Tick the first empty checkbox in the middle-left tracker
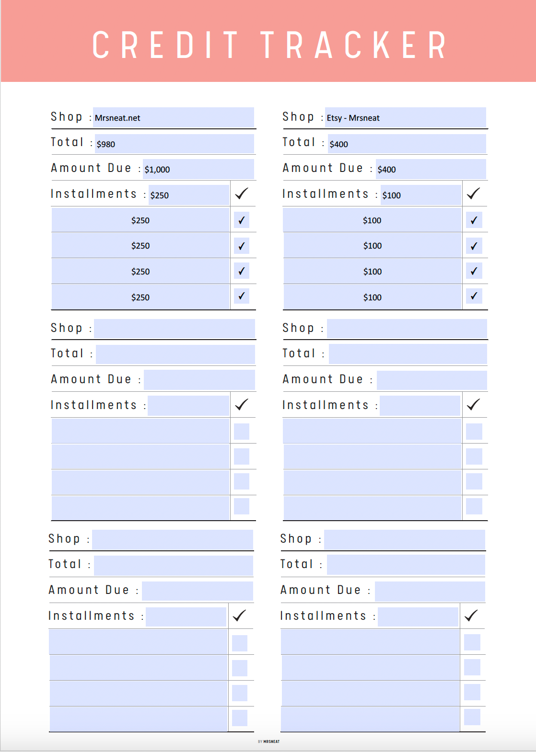 pyautogui.click(x=242, y=431)
